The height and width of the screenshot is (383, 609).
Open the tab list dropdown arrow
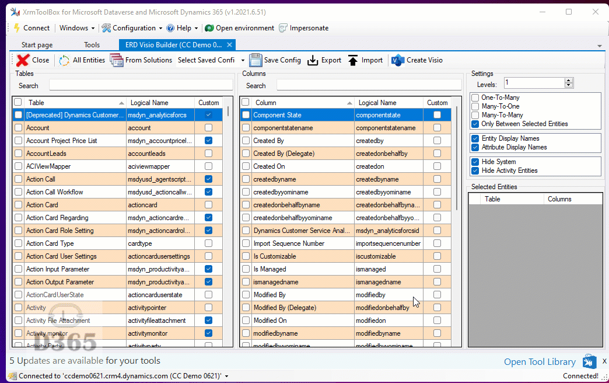point(599,46)
